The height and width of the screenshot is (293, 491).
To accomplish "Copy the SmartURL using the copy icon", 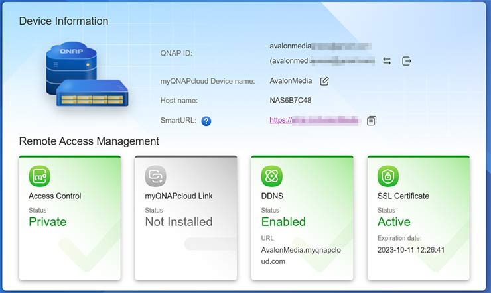I will [x=372, y=121].
